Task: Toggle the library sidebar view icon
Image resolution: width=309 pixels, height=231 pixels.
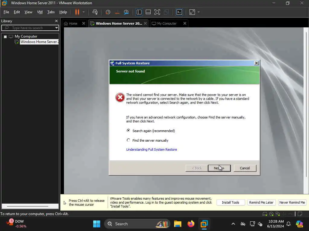Action: tap(139, 12)
